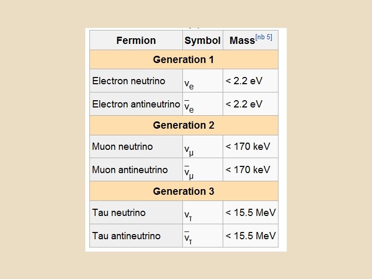The height and width of the screenshot is (279, 372).
Task: Click the Electron neutrino mass < 2.2 eV
Action: pos(244,81)
